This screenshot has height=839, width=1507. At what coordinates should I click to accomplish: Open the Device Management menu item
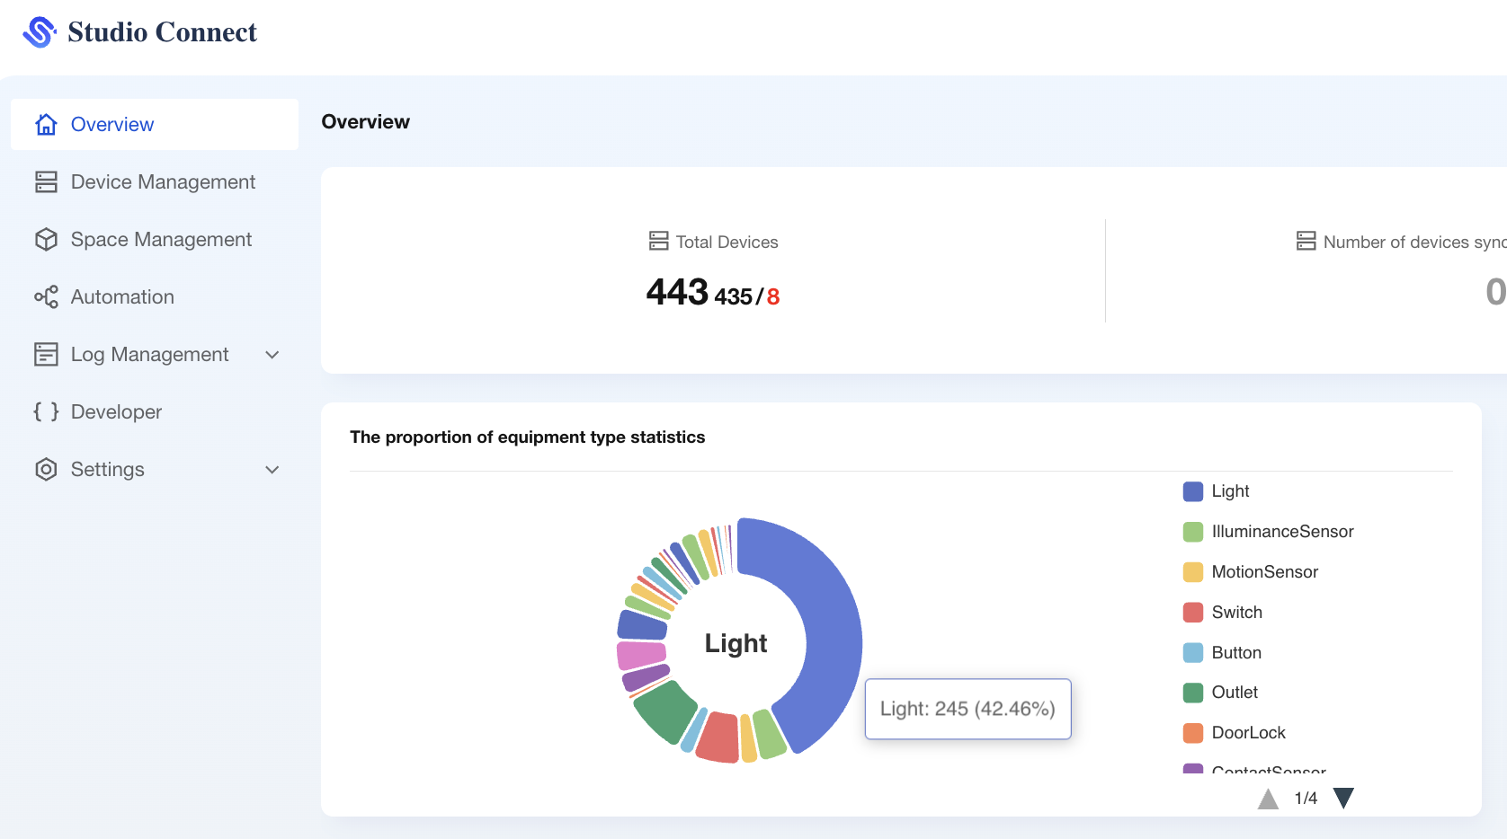coord(163,182)
